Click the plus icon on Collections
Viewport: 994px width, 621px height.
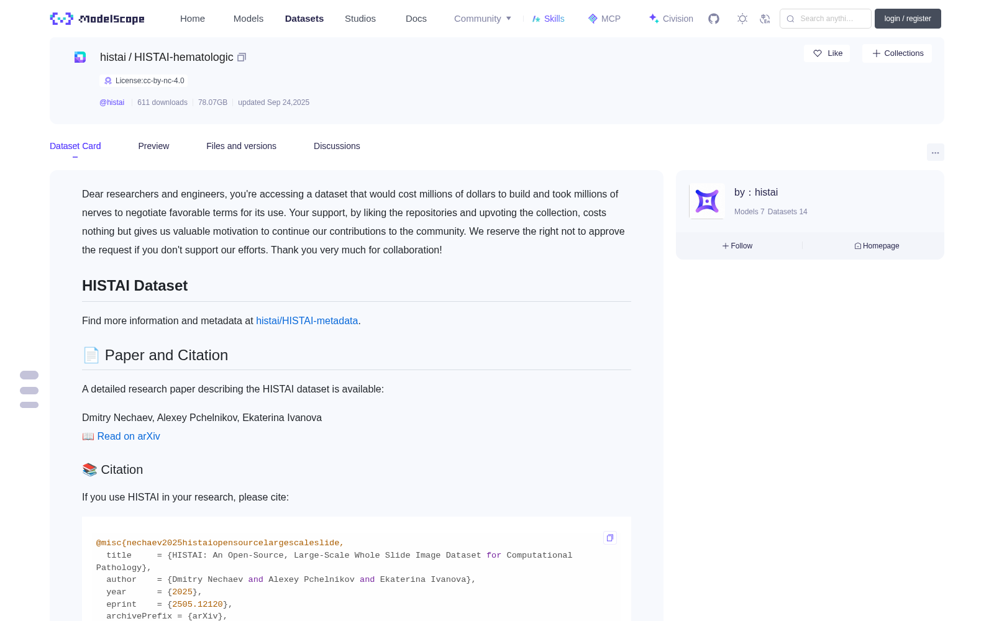877,53
